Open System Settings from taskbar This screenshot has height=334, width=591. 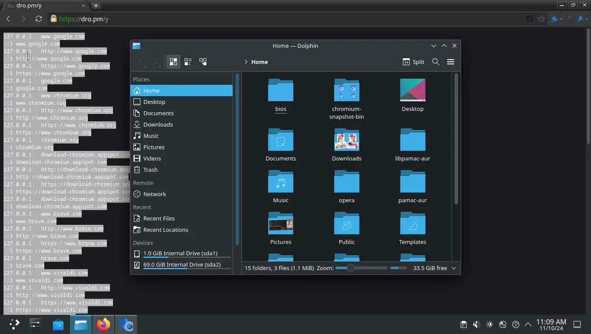click(35, 324)
